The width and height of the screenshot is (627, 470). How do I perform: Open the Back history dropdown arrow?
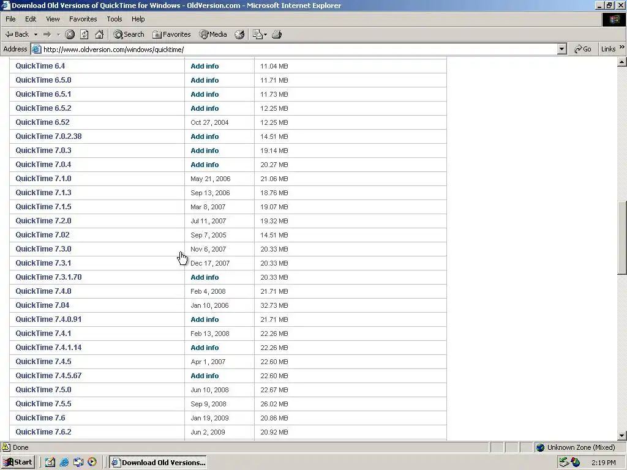36,34
